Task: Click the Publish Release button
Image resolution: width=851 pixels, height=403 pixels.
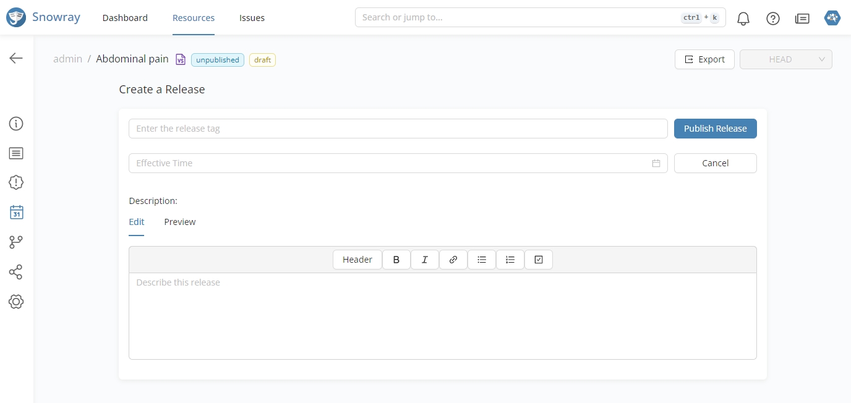Action: pos(715,129)
